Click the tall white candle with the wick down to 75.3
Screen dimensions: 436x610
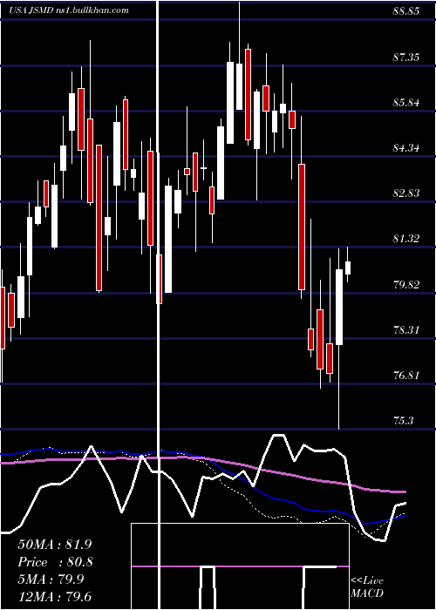point(339,307)
